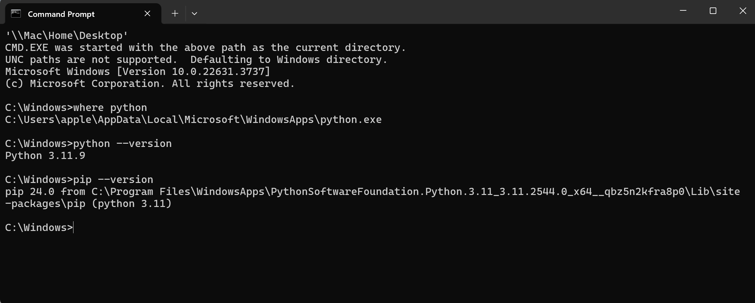Close the Command Prompt tab
The image size is (755, 303).
147,14
